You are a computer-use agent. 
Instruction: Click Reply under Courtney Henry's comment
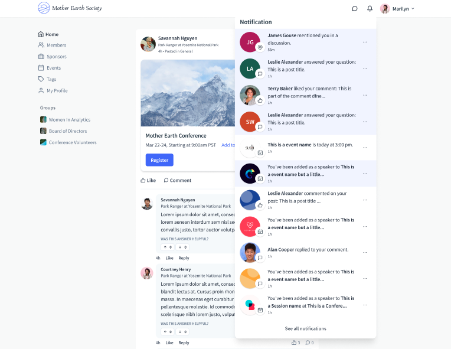coord(184,343)
